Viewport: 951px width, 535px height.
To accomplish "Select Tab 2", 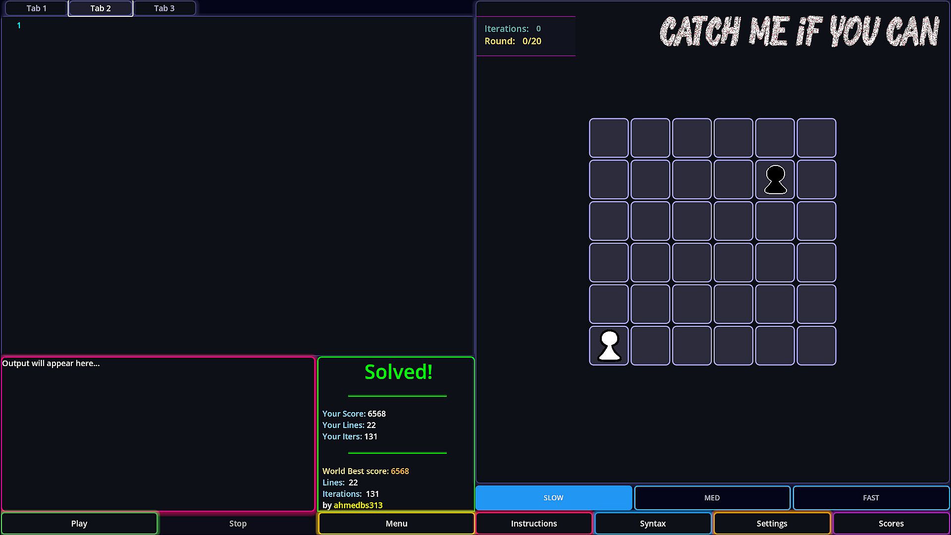I will 101,8.
